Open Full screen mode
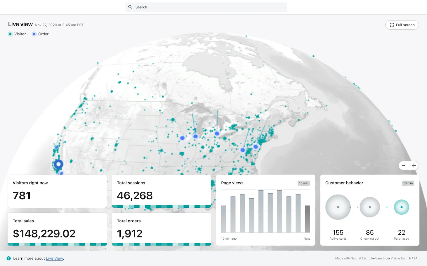The width and height of the screenshot is (427, 266). (x=402, y=25)
